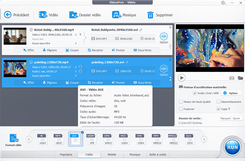Play the preview video
Viewport: 245px width, 161px height.
182,78
